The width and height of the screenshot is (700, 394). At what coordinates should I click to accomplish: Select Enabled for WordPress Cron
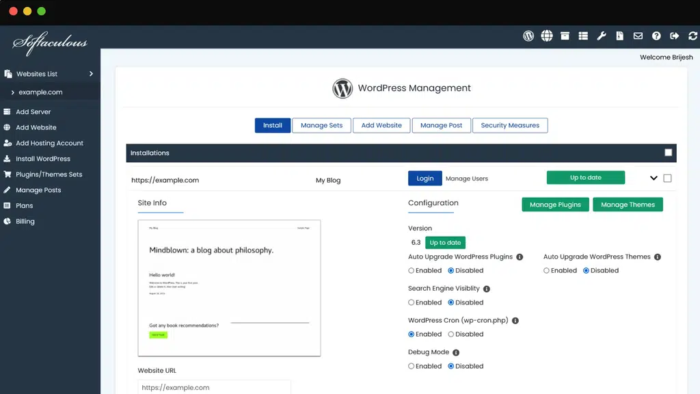point(411,334)
